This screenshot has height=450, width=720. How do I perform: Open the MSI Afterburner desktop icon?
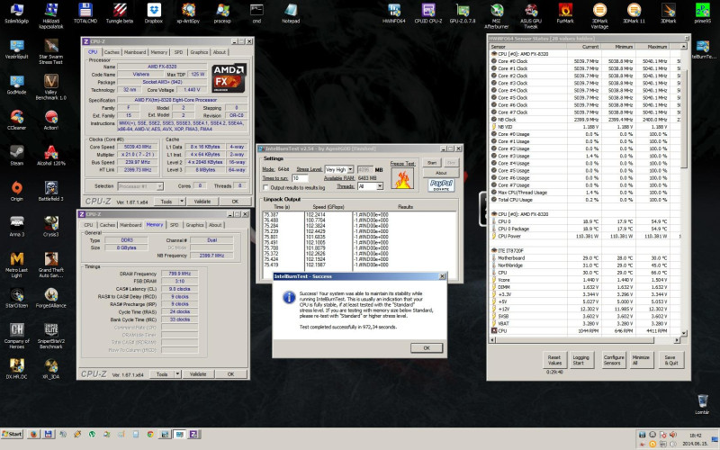coord(497,15)
